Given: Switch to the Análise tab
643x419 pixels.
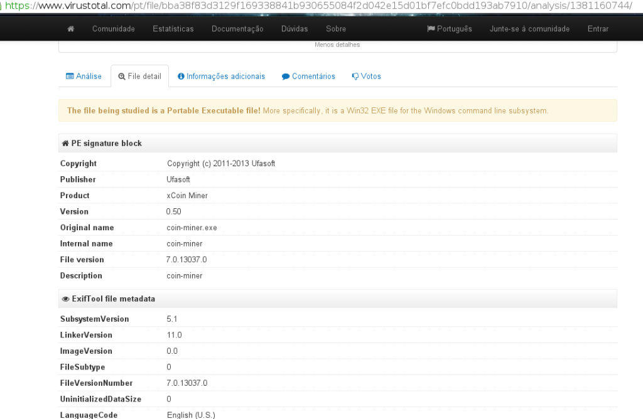Looking at the screenshot, I should (x=84, y=76).
